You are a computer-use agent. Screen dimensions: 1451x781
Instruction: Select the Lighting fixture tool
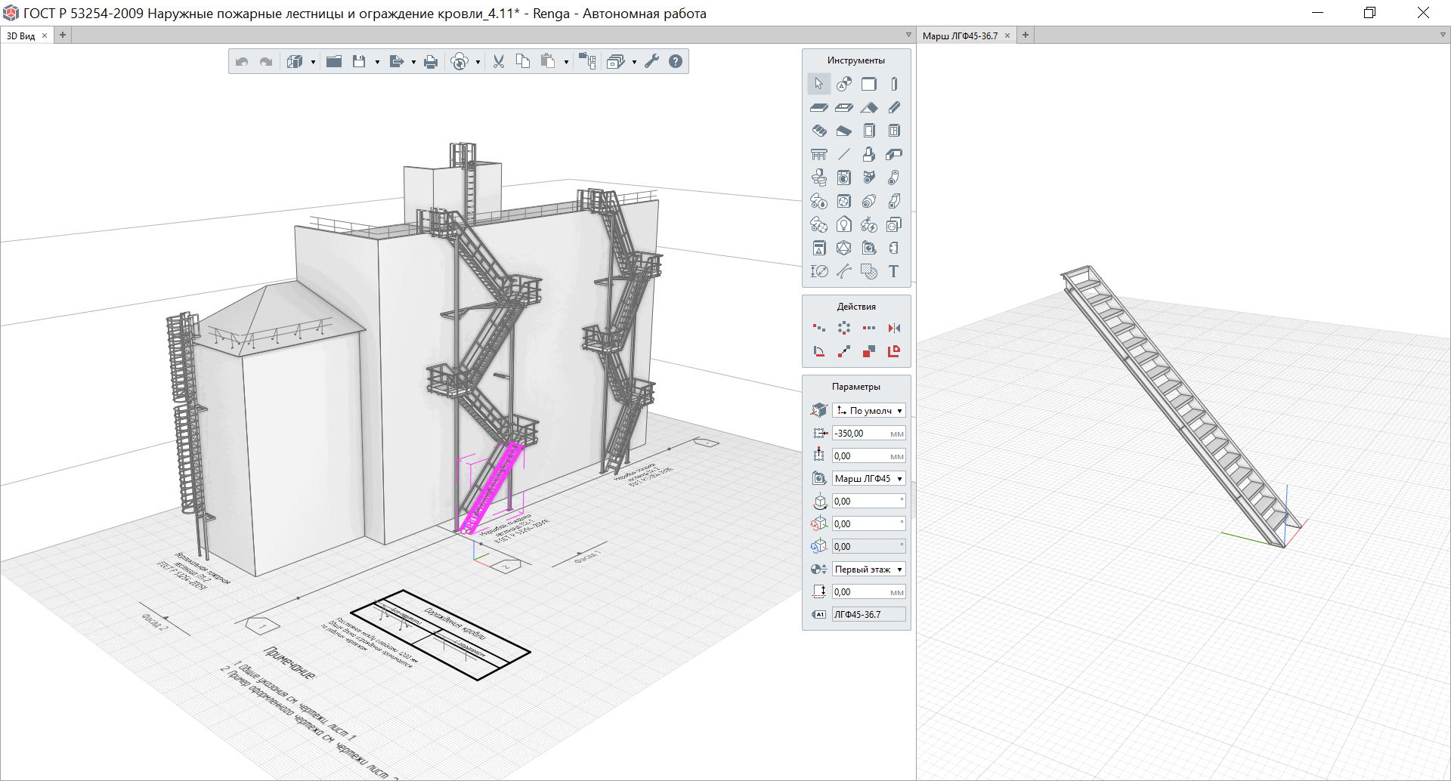844,224
